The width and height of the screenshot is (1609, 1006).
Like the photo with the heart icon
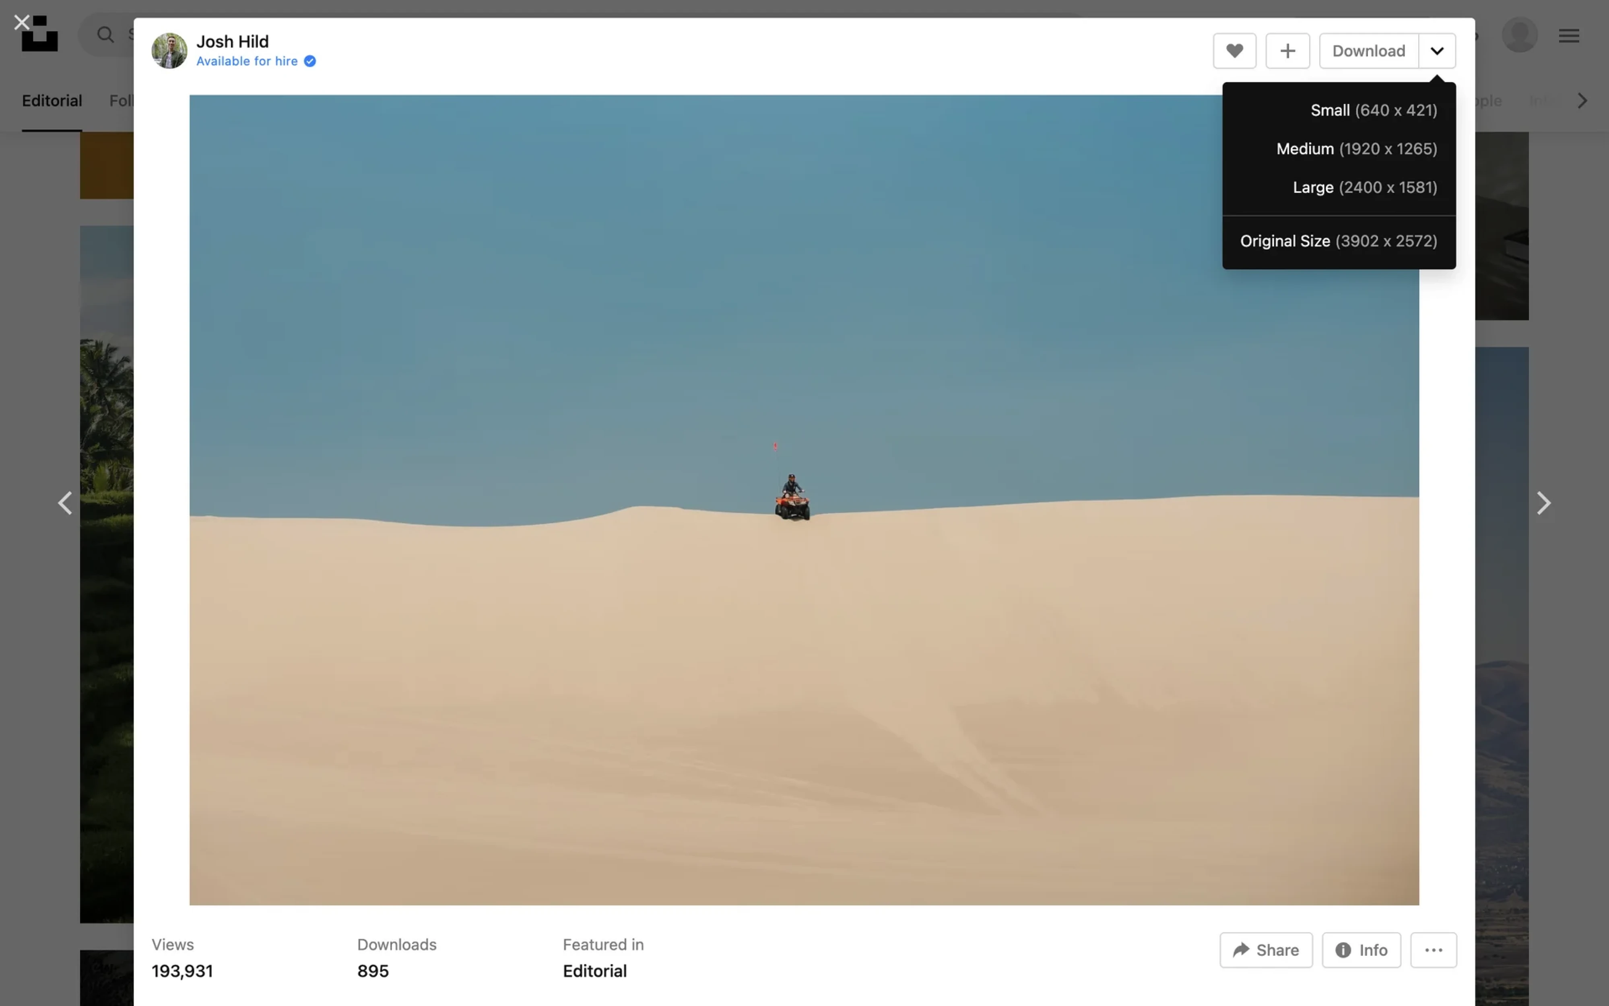[1234, 51]
